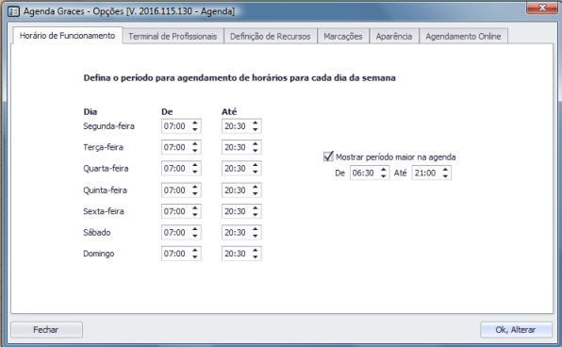Increase Sábado Até time

tap(256, 229)
